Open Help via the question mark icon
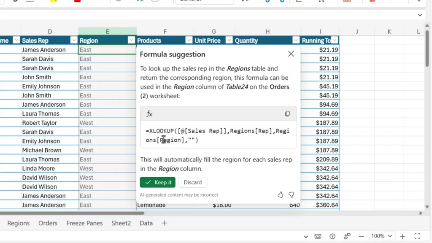432x243 pixels. [x=332, y=237]
